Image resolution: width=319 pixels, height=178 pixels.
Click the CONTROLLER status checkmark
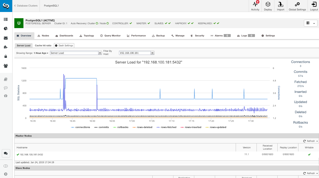(x=131, y=23)
